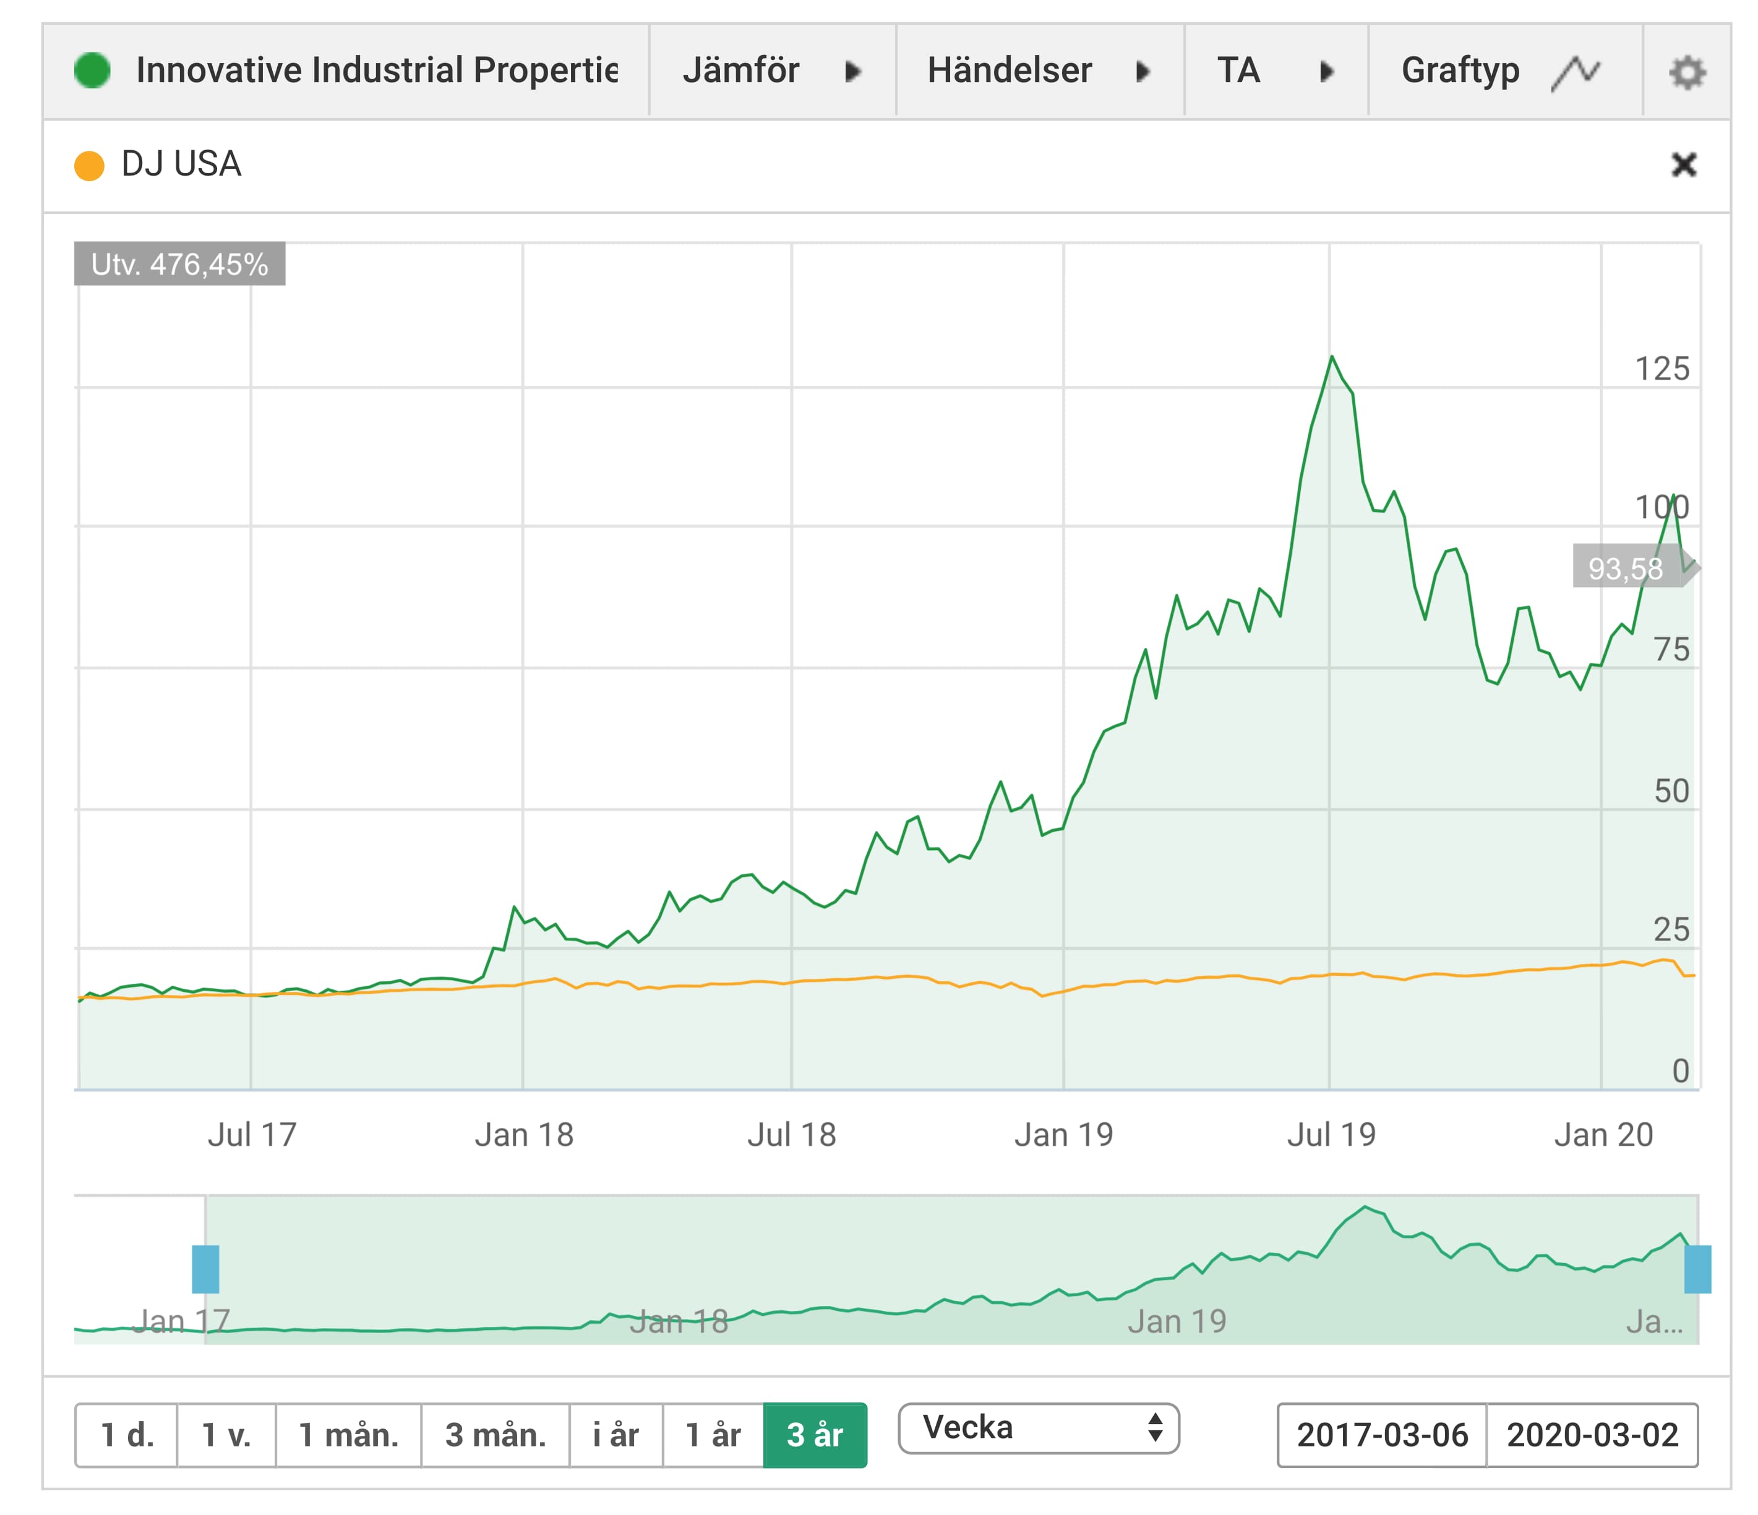This screenshot has height=1515, width=1758.
Task: Switch to the i år range
Action: (616, 1435)
